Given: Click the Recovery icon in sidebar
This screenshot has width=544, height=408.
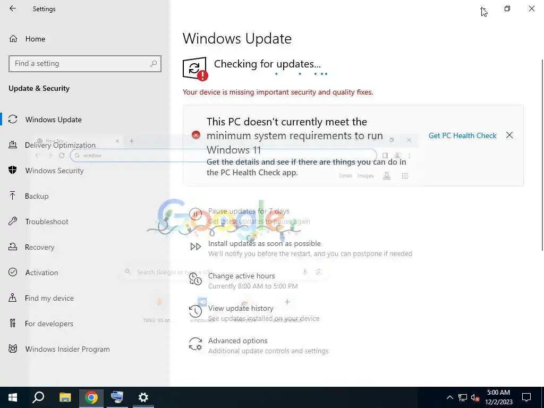Looking at the screenshot, I should tap(13, 246).
